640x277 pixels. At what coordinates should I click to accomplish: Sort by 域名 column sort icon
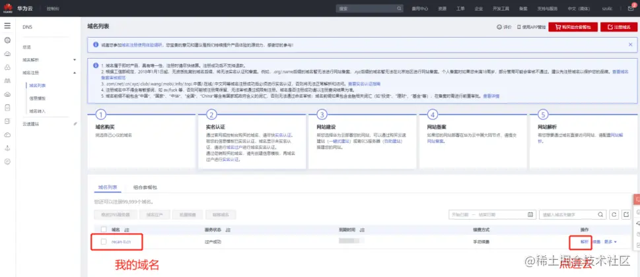(127, 230)
